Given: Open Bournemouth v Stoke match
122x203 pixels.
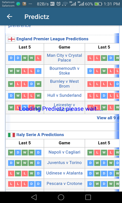Looking at the screenshot, I should (65, 71).
